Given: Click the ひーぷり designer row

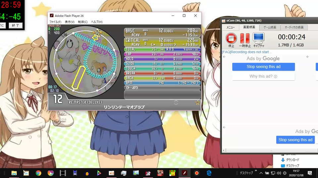Looking at the screenshot, I should click(x=162, y=88).
